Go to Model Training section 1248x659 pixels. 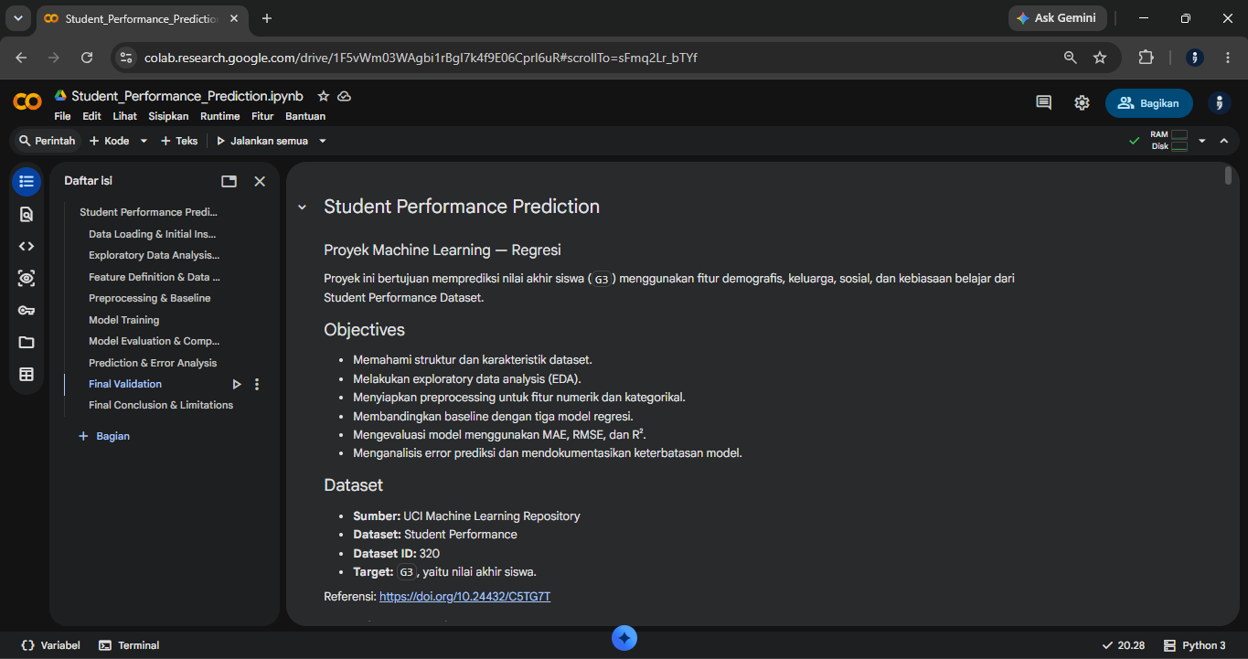click(x=123, y=320)
